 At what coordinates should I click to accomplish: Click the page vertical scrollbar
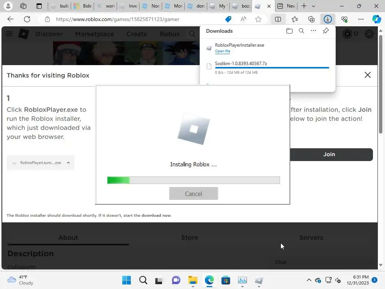(x=380, y=84)
